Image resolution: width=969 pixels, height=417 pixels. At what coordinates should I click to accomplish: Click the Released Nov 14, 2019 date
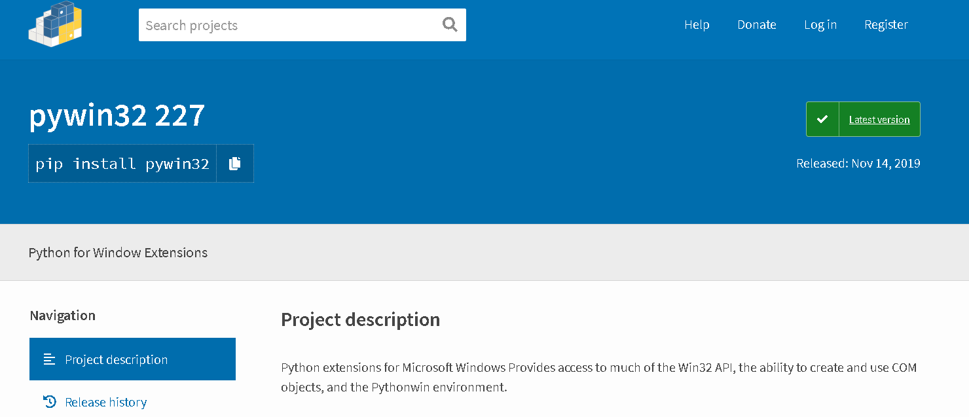(858, 164)
